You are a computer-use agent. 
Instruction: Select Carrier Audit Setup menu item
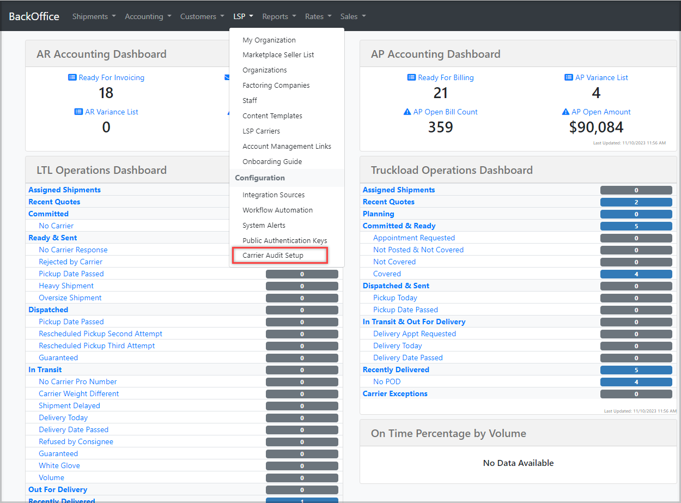[273, 256]
